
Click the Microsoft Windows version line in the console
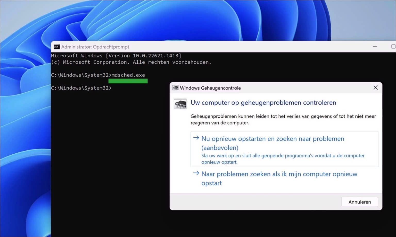point(116,56)
